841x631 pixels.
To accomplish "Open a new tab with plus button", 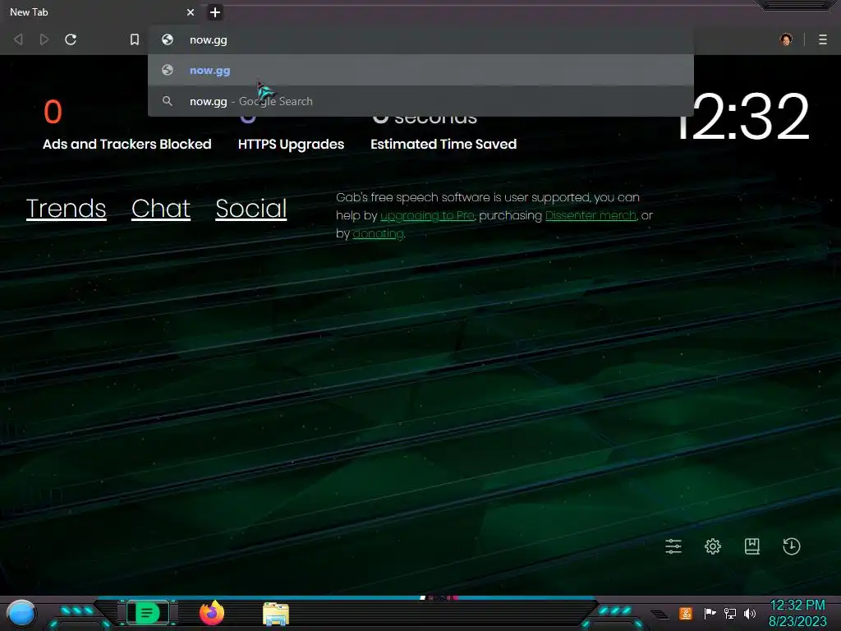I will tap(215, 12).
